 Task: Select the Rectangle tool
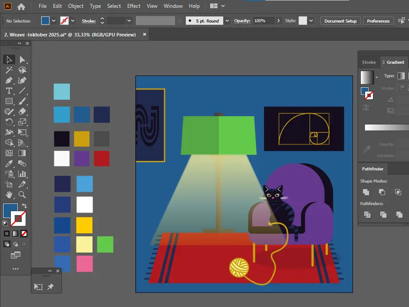9,101
